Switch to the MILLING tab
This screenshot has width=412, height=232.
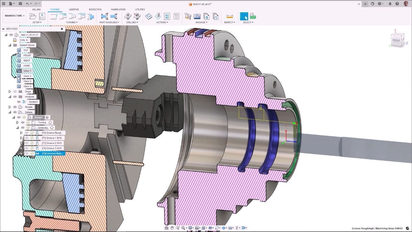pos(37,10)
